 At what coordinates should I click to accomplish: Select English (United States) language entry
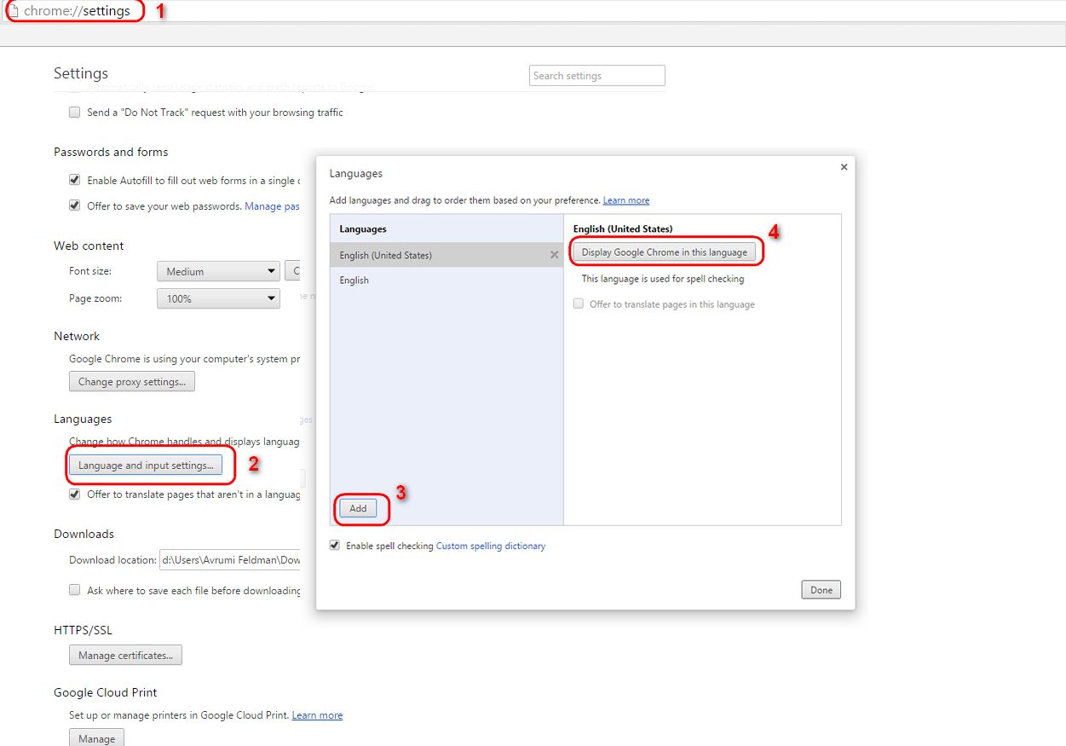pos(447,255)
